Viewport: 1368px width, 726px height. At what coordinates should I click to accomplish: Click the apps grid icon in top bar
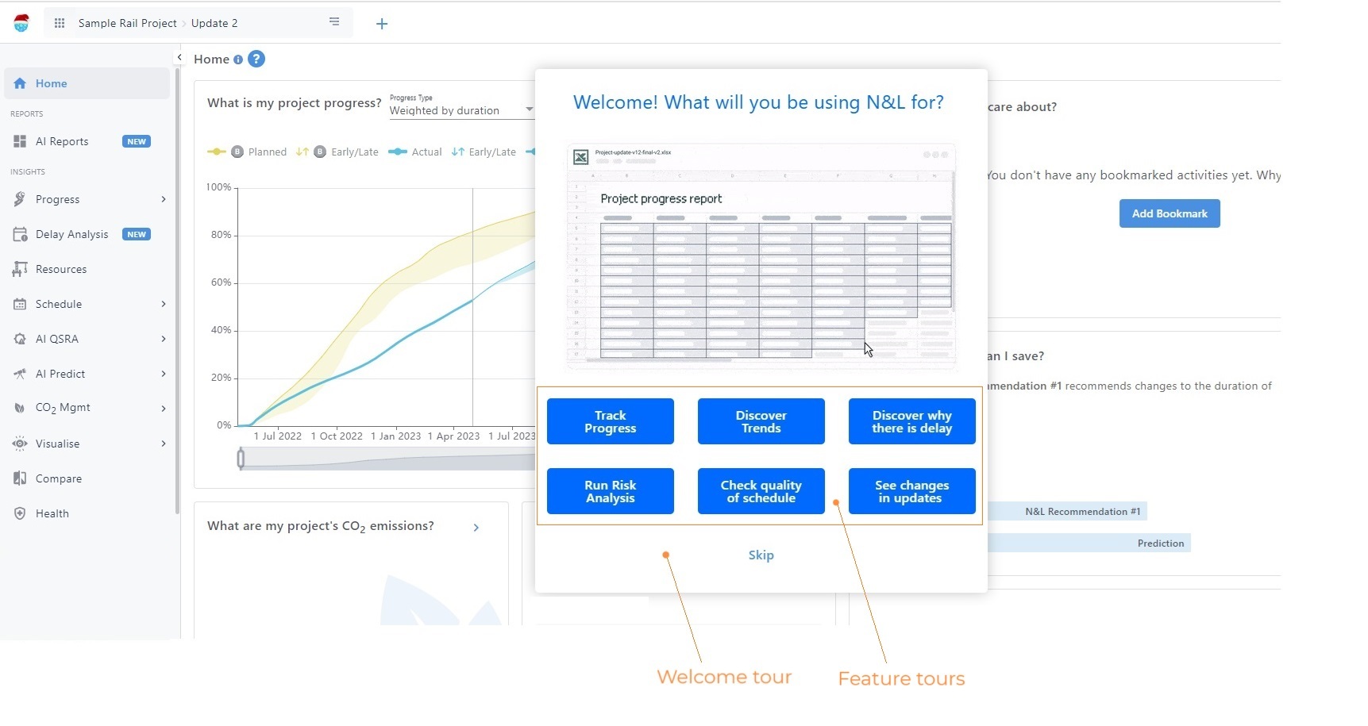pyautogui.click(x=60, y=23)
